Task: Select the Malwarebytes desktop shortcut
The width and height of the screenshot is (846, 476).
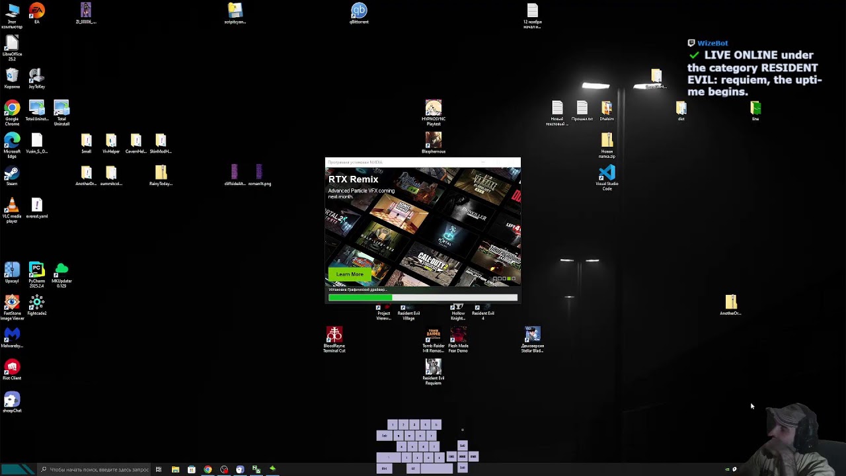Action: (12, 337)
